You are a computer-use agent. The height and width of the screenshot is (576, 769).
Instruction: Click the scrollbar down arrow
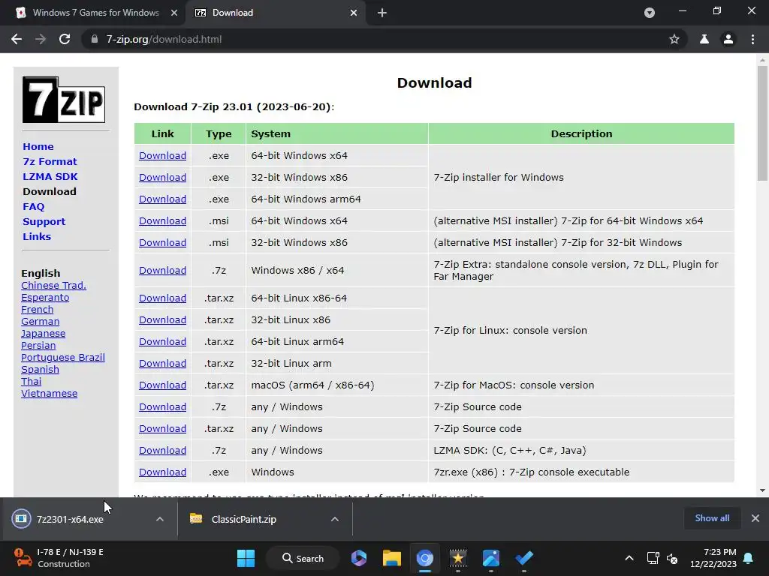pyautogui.click(x=762, y=490)
